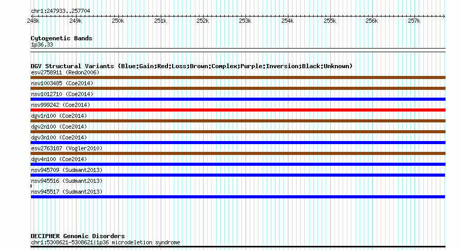Select the red nsv999242 loss bar

click(x=238, y=110)
